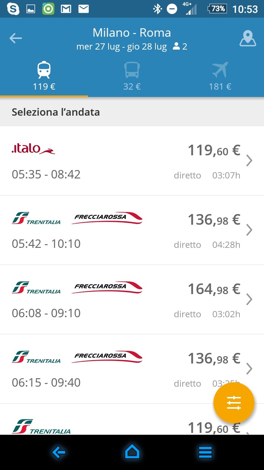The width and height of the screenshot is (264, 470).
Task: Tap the passenger count icon showing 2
Action: pos(180,47)
